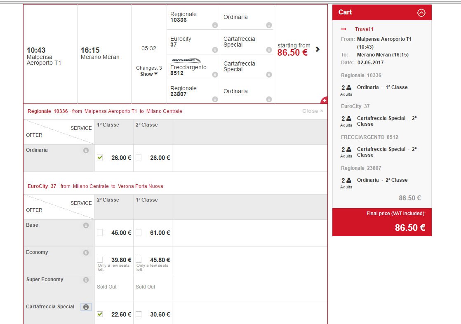Select Cartafreccia Special 1ª Classe 30.60 €
461x324 pixels.
(139, 314)
